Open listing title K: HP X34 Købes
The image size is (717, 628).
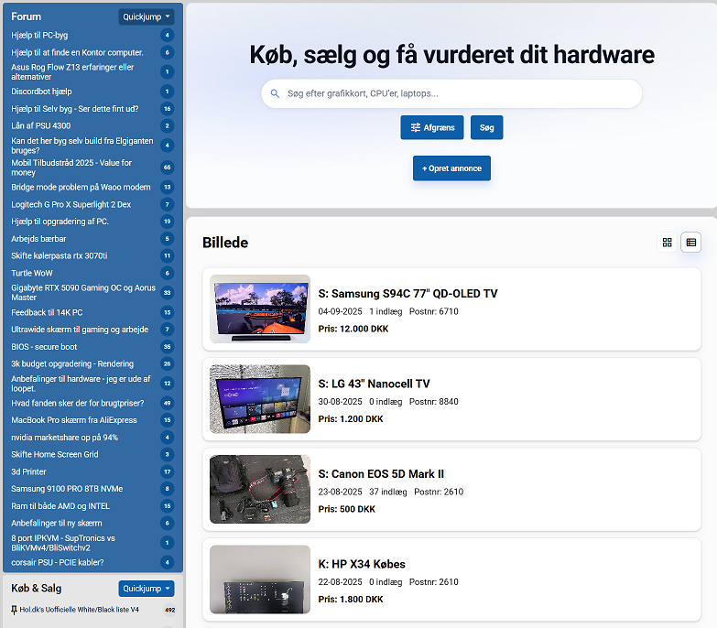(362, 564)
